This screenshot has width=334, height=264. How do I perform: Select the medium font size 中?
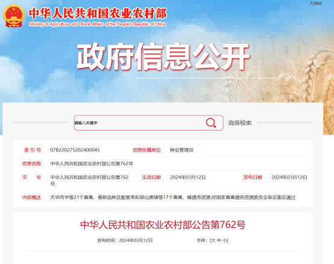pos(219,241)
